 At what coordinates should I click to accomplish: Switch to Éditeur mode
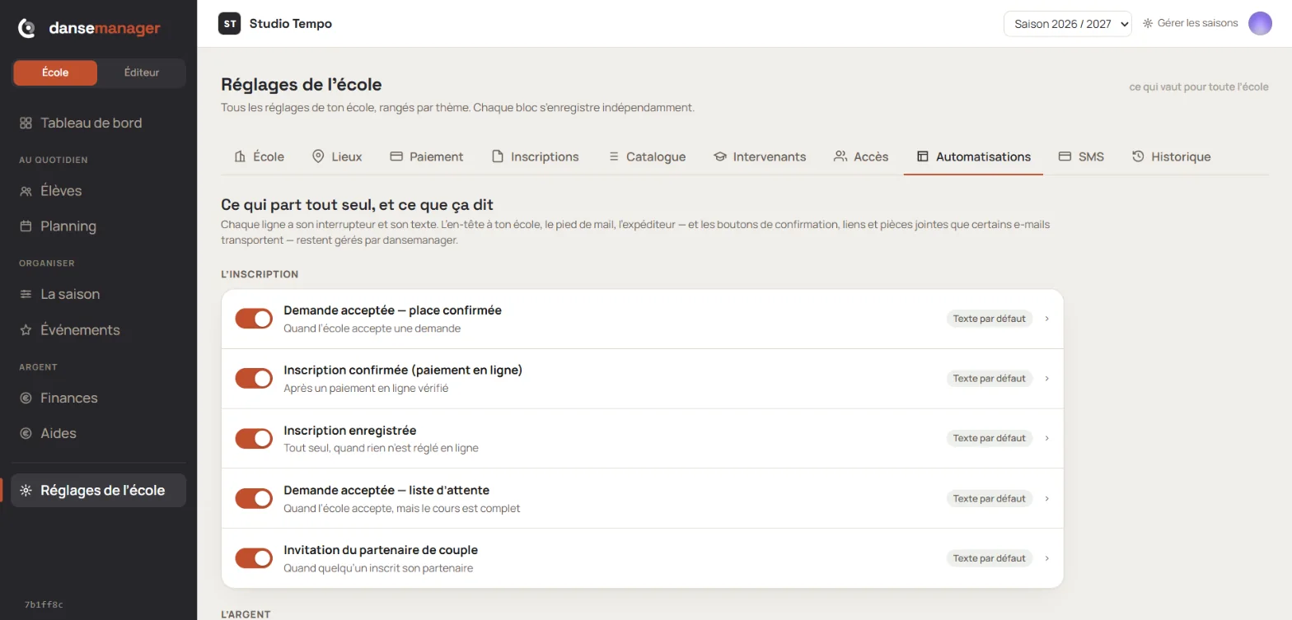click(x=142, y=72)
